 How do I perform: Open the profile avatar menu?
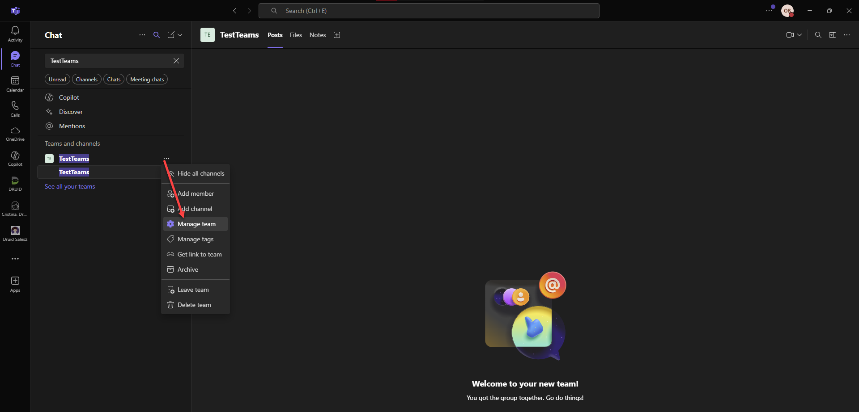pos(787,11)
